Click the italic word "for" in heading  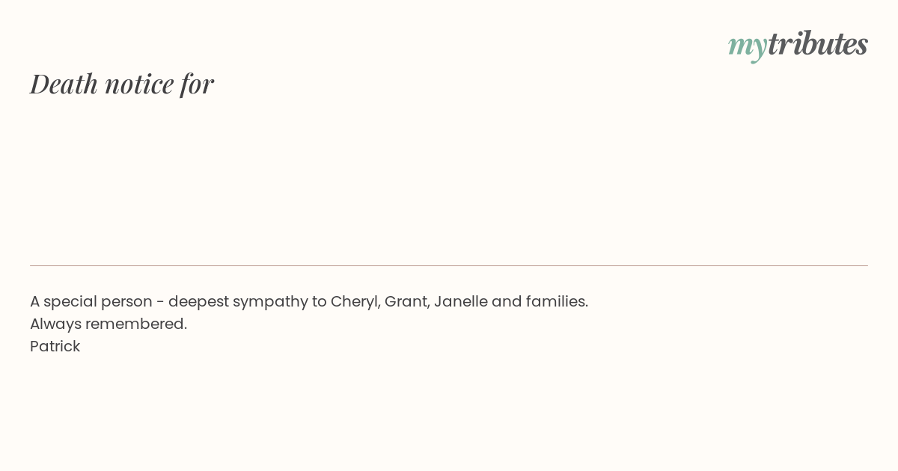197,84
